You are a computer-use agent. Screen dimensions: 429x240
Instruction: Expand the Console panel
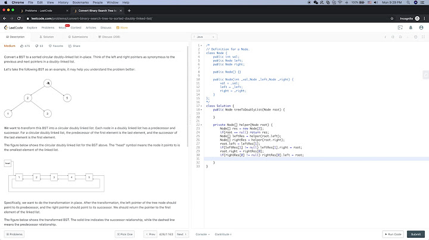click(x=203, y=234)
